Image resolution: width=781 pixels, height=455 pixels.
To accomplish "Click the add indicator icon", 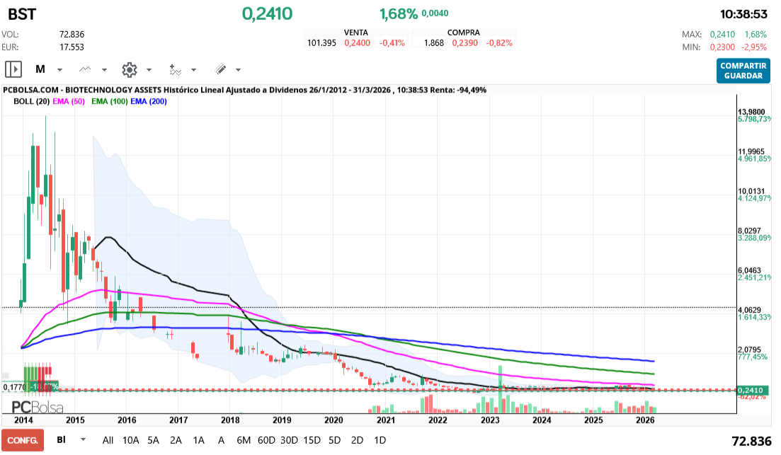I will tap(176, 69).
